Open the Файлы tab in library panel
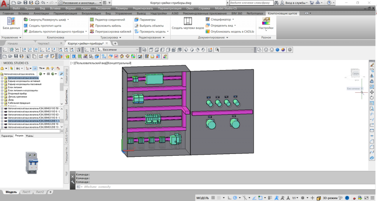The image size is (377, 201). (29, 136)
